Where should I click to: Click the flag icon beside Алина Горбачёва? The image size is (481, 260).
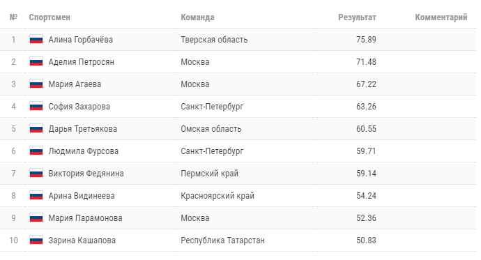click(36, 39)
